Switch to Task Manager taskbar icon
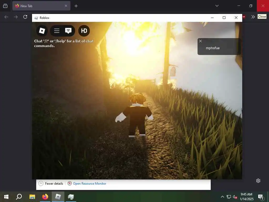 [x=71, y=197]
